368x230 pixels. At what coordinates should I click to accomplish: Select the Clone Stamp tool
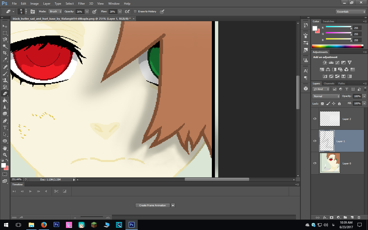point(5,80)
